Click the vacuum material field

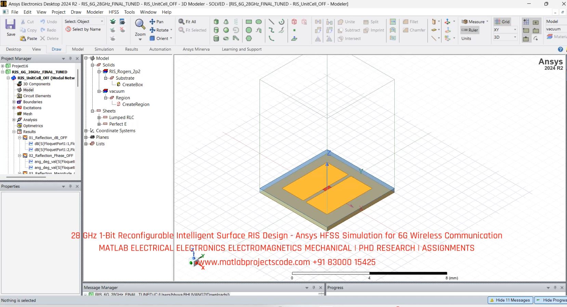pos(556,29)
